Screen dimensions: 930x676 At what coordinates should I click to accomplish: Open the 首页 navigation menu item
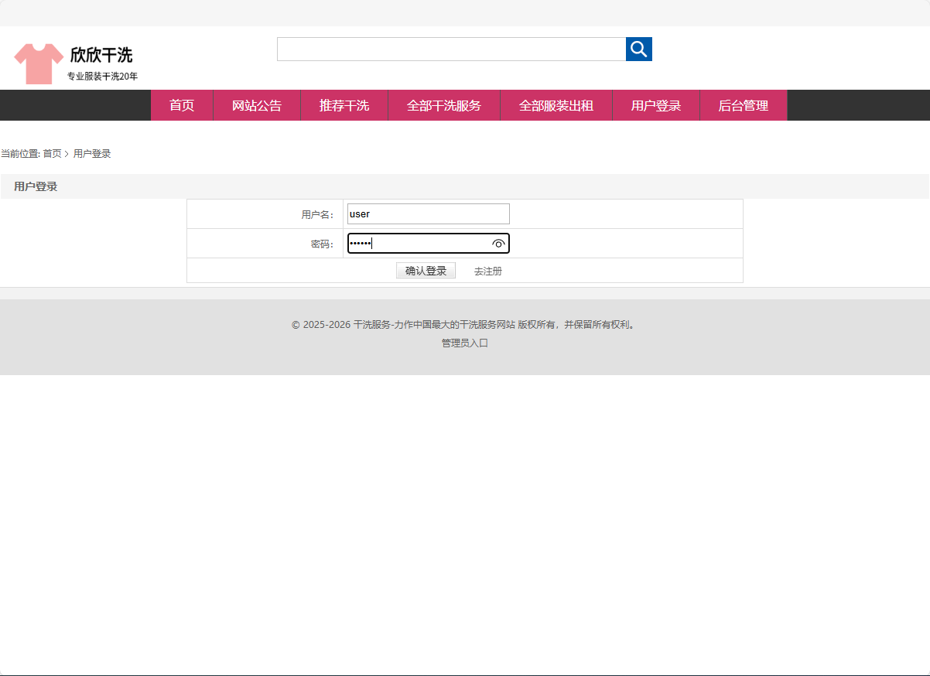(182, 105)
